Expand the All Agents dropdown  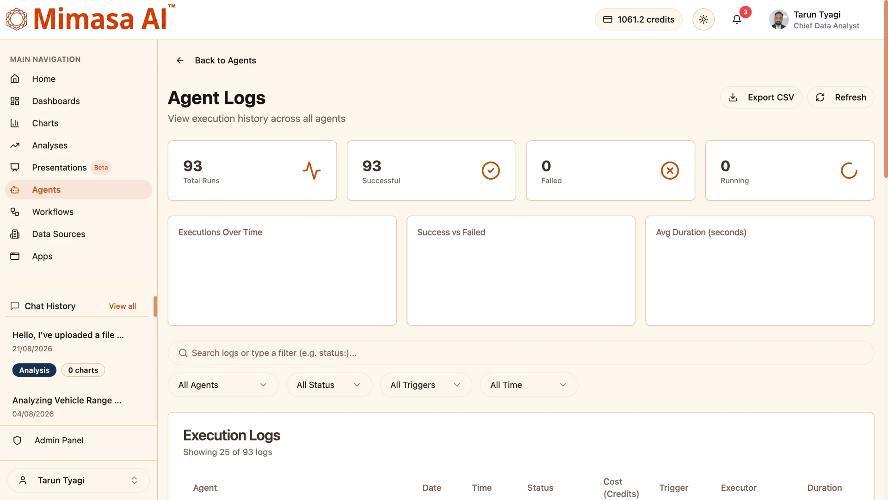(x=223, y=385)
